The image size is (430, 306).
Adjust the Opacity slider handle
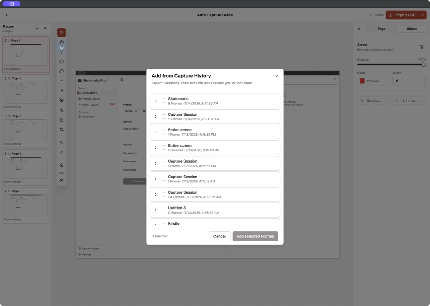(x=423, y=65)
